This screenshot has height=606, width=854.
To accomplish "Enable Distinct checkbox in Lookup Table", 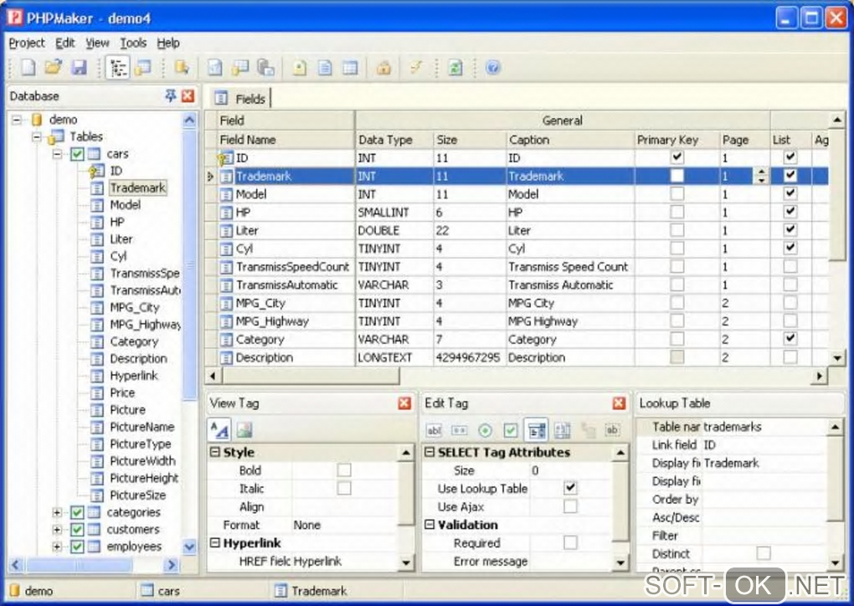I will 764,553.
